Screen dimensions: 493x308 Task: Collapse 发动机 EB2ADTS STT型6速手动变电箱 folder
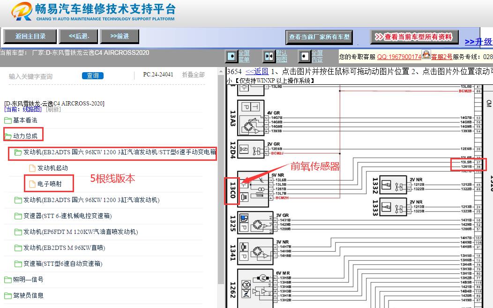pyautogui.click(x=120, y=152)
